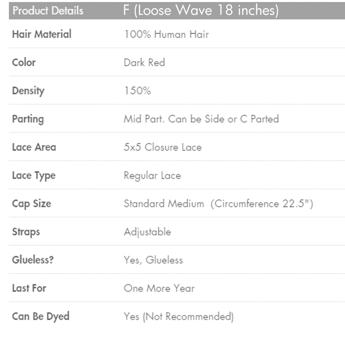Click the "F (Loose Wave 18 inches)" title
Screen dimensions: 345x345
(x=201, y=10)
